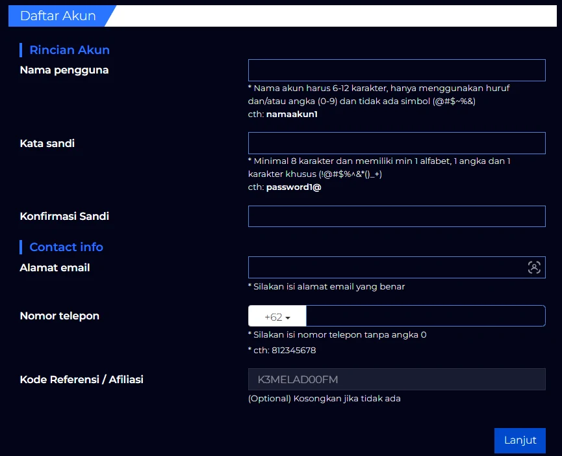The height and width of the screenshot is (456, 562).
Task: Click the namaakun1 example username text
Action: coord(292,114)
